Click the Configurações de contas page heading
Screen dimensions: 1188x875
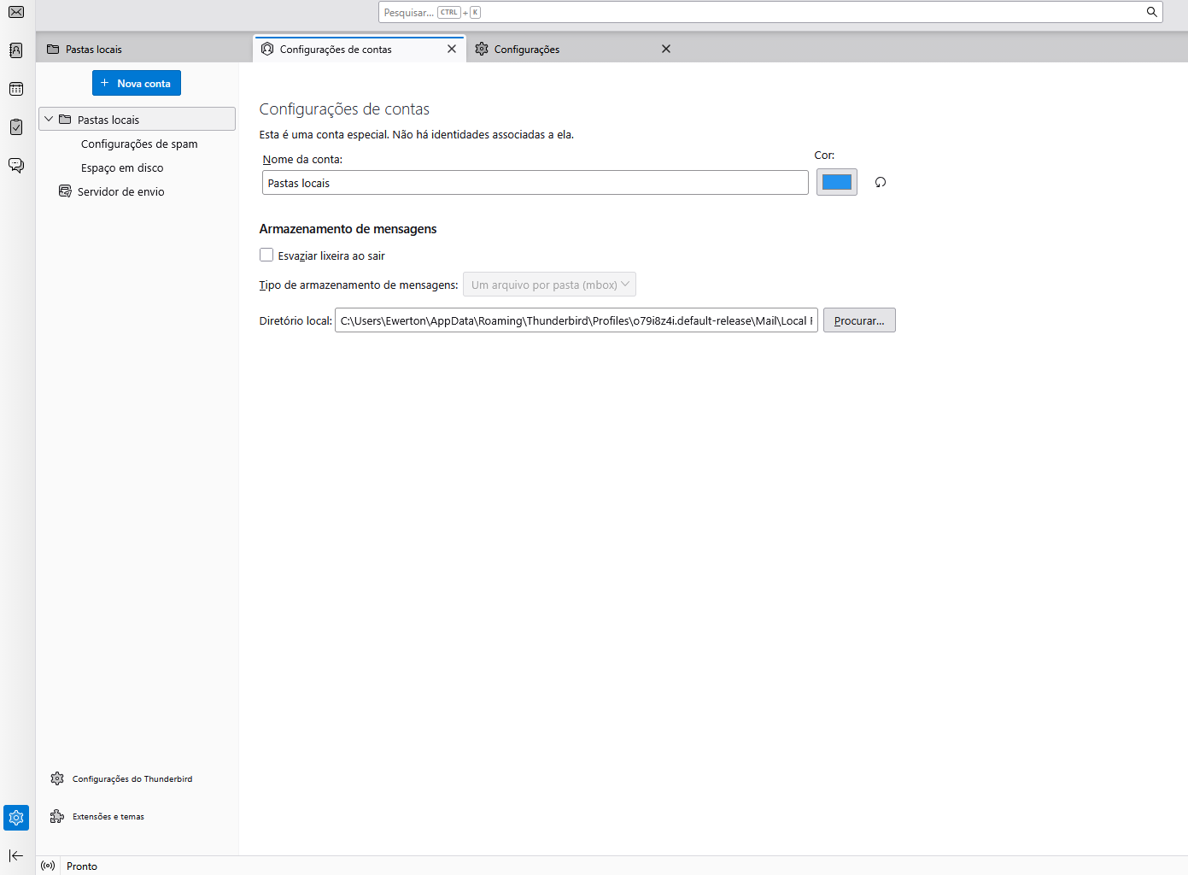tap(344, 109)
